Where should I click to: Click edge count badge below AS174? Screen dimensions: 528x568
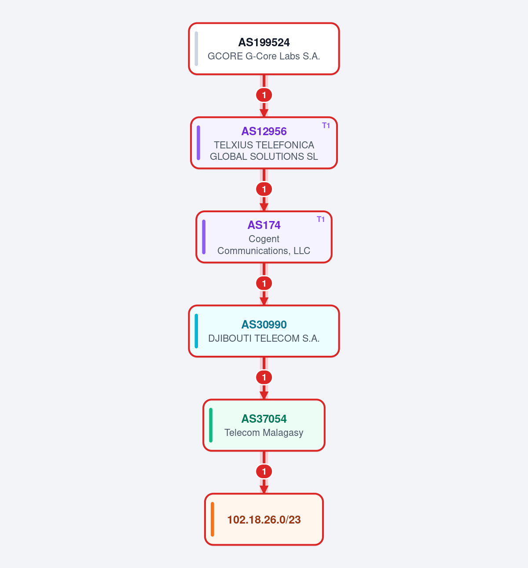[264, 284]
